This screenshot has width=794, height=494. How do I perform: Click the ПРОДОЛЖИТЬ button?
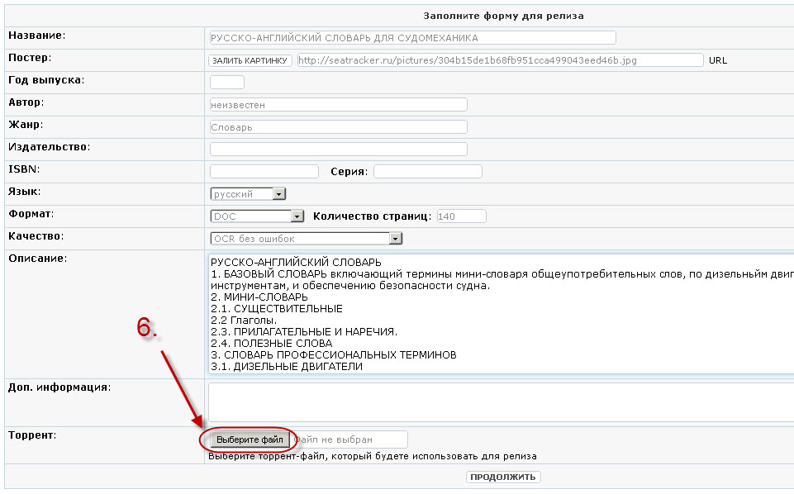[503, 477]
